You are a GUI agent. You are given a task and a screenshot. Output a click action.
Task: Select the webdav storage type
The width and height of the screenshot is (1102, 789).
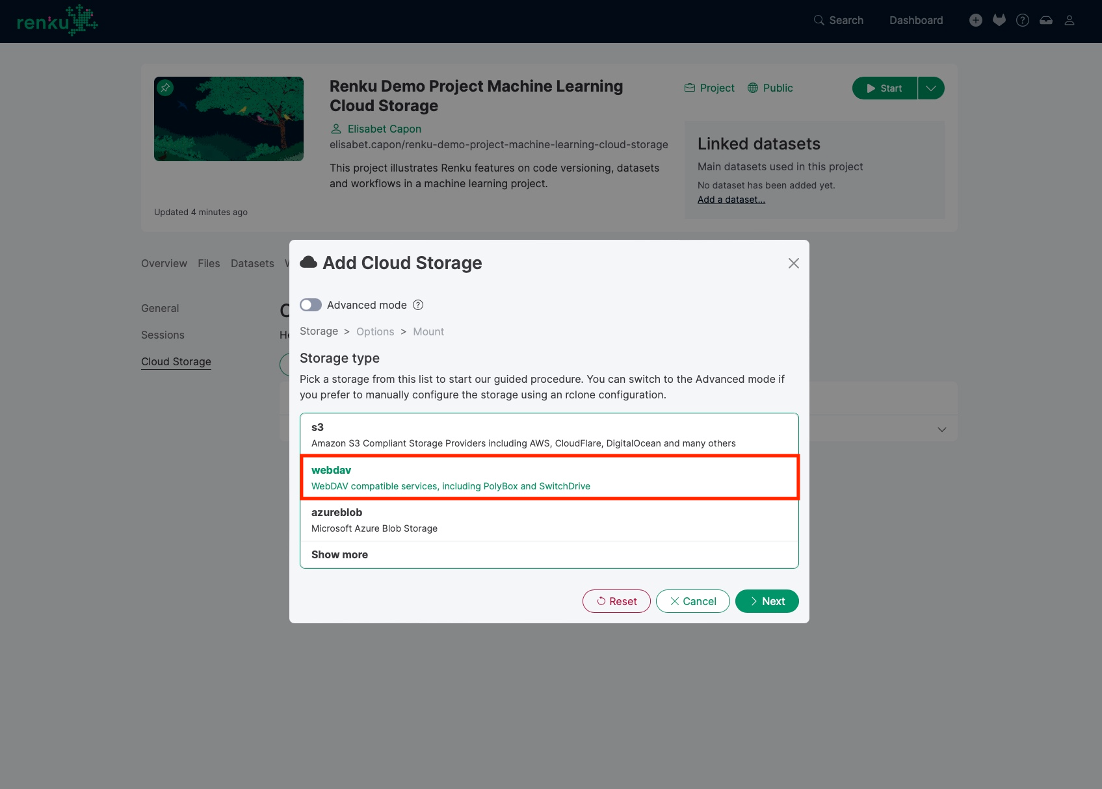(549, 478)
